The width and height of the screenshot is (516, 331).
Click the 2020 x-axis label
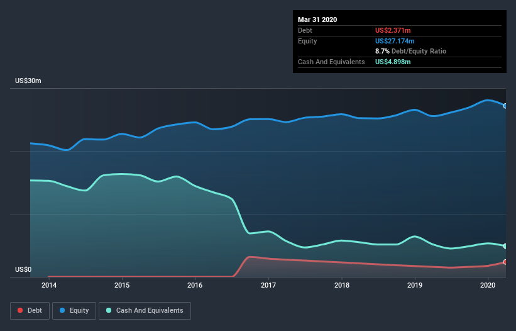488,285
